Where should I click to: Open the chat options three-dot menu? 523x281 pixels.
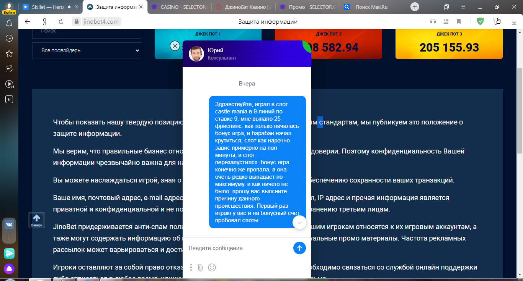click(x=191, y=267)
